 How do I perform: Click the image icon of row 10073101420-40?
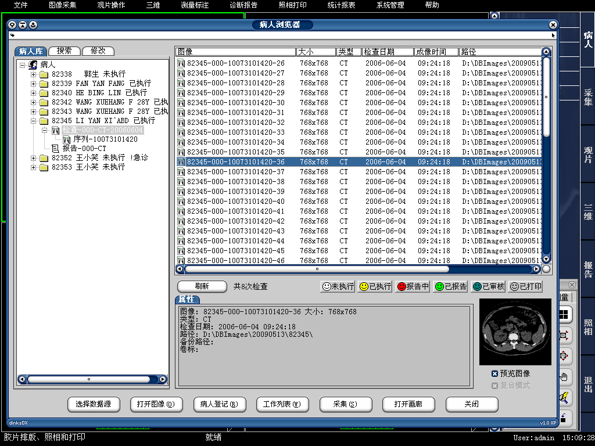[x=181, y=202]
